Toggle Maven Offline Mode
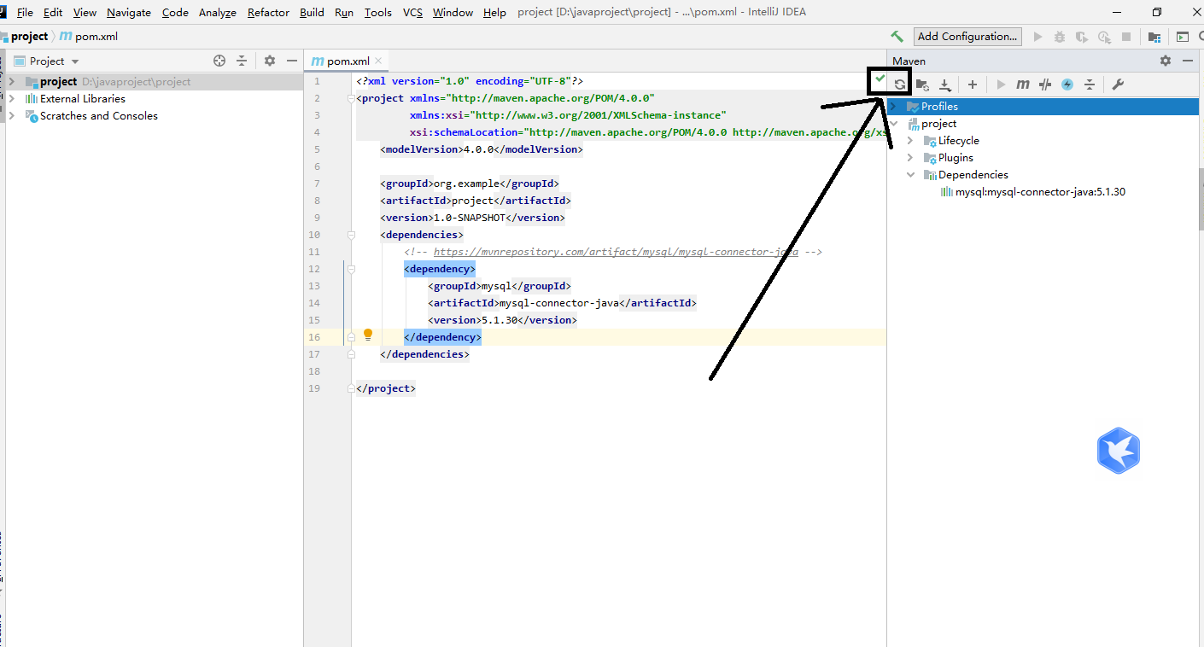This screenshot has height=647, width=1204. [x=1045, y=85]
